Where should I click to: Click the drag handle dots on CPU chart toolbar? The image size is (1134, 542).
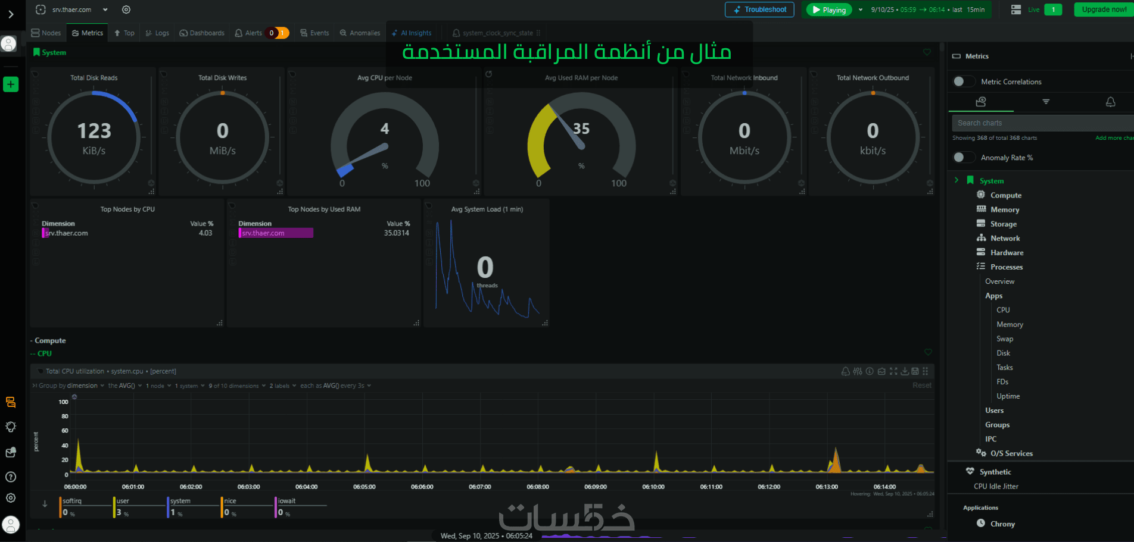[926, 371]
